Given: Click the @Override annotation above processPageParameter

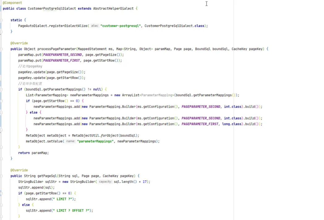Looking at the screenshot, I should point(19,43).
